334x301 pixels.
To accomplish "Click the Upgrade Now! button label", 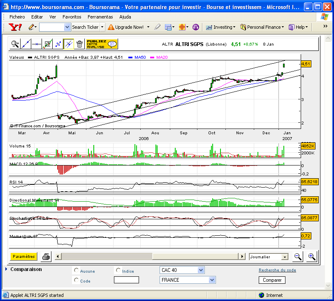I will pos(129,27).
